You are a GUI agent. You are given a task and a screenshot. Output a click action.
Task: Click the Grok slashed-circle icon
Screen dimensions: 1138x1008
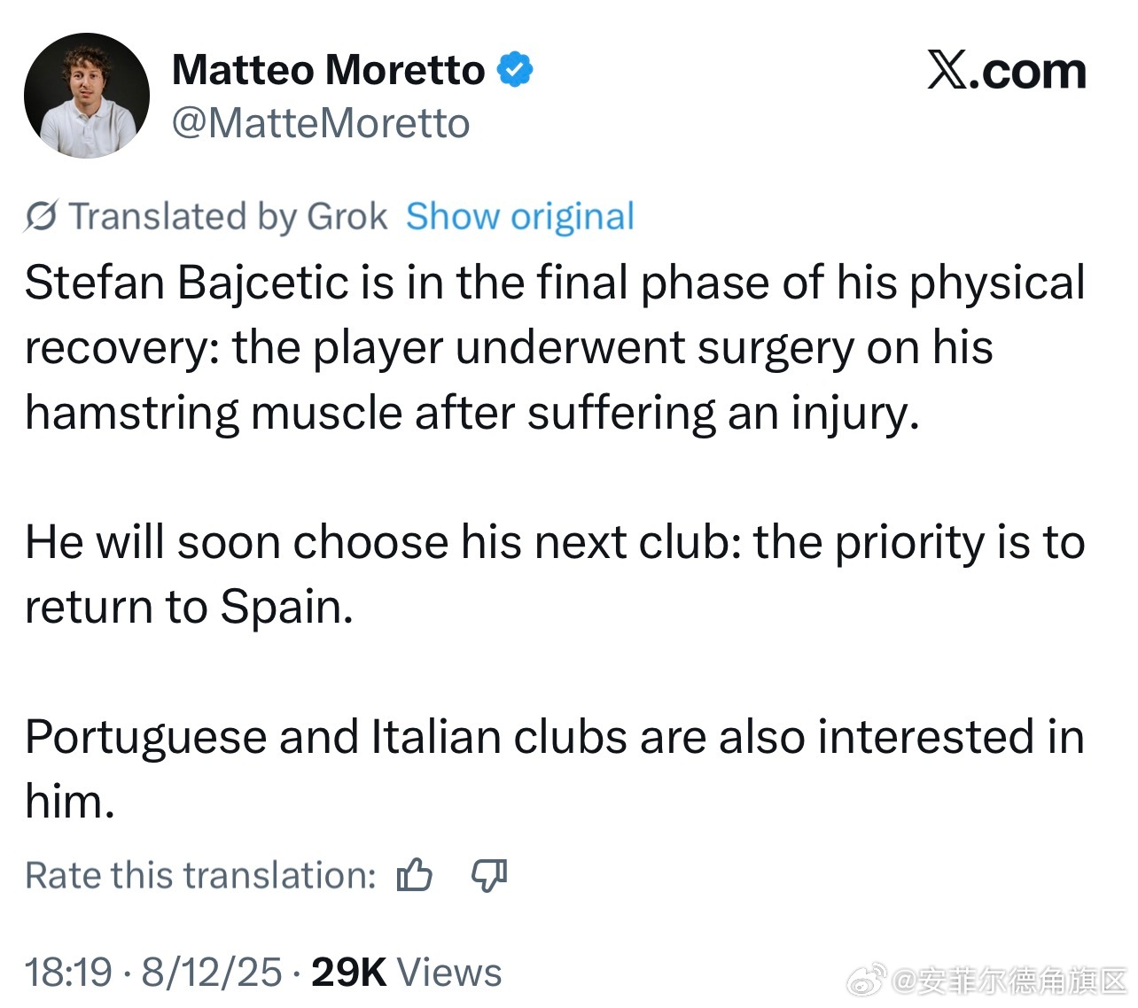click(x=42, y=216)
